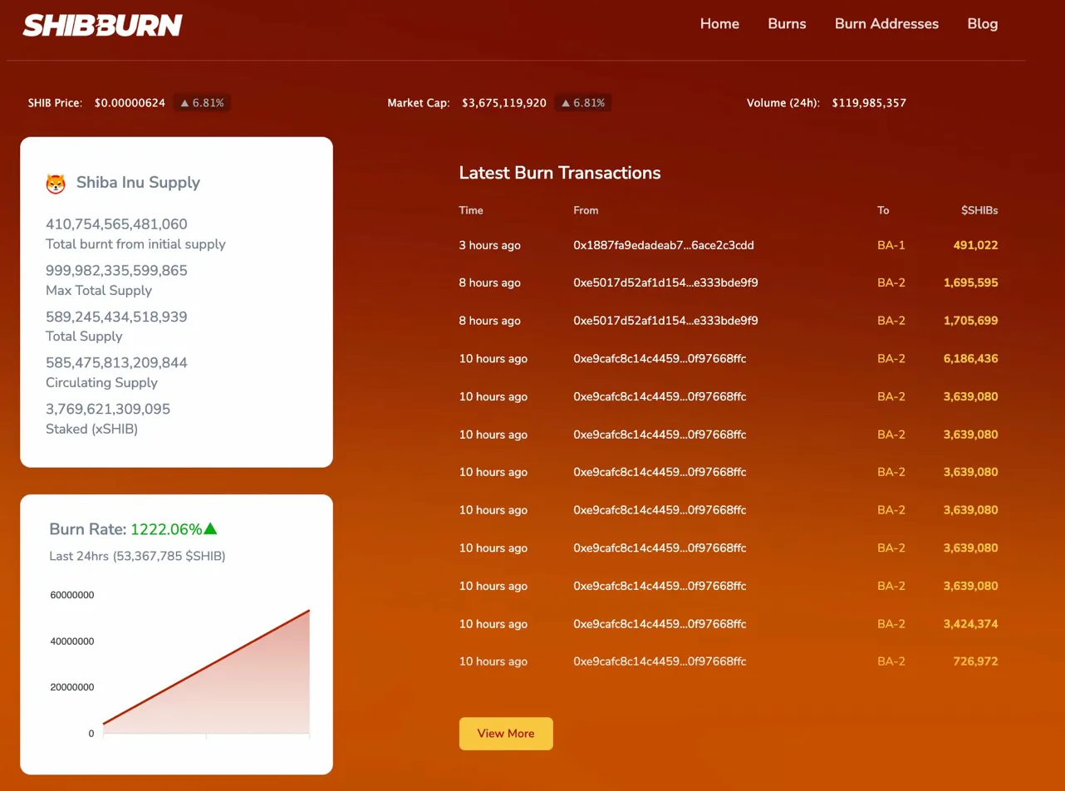Image resolution: width=1065 pixels, height=791 pixels.
Task: Go to the Blog tab
Action: [x=982, y=24]
